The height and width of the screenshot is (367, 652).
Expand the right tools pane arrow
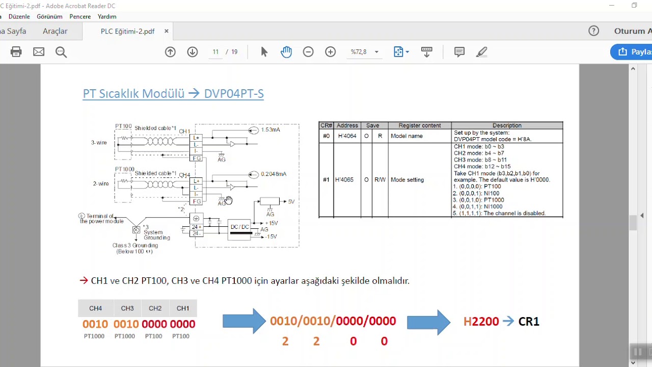point(642,216)
